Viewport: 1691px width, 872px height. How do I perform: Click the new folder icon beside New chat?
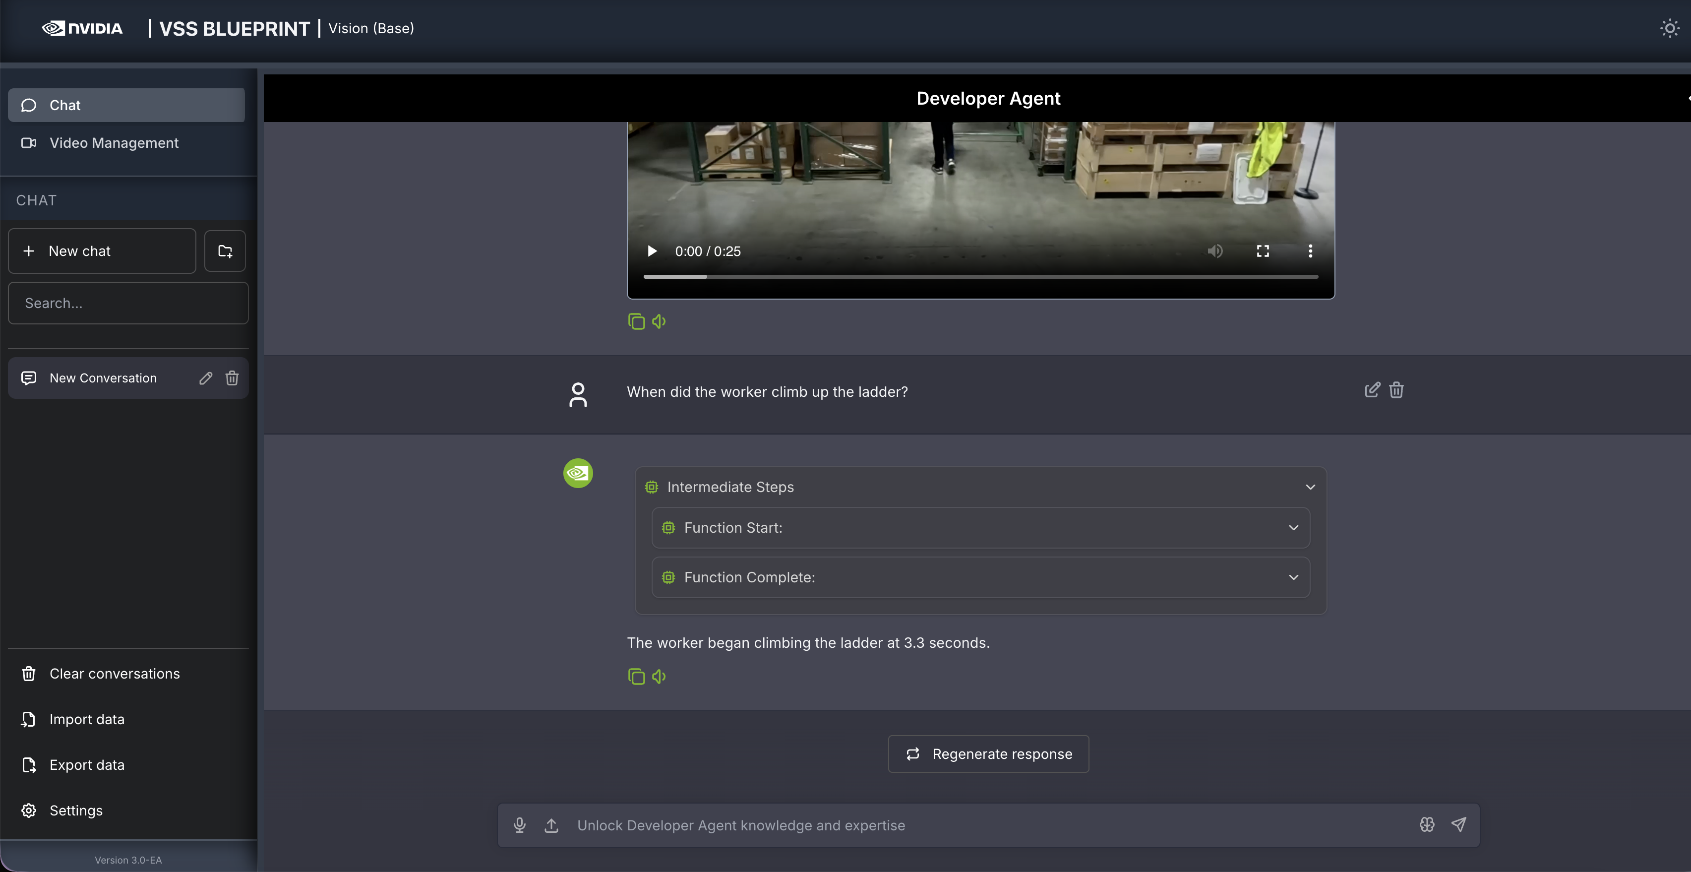point(225,251)
